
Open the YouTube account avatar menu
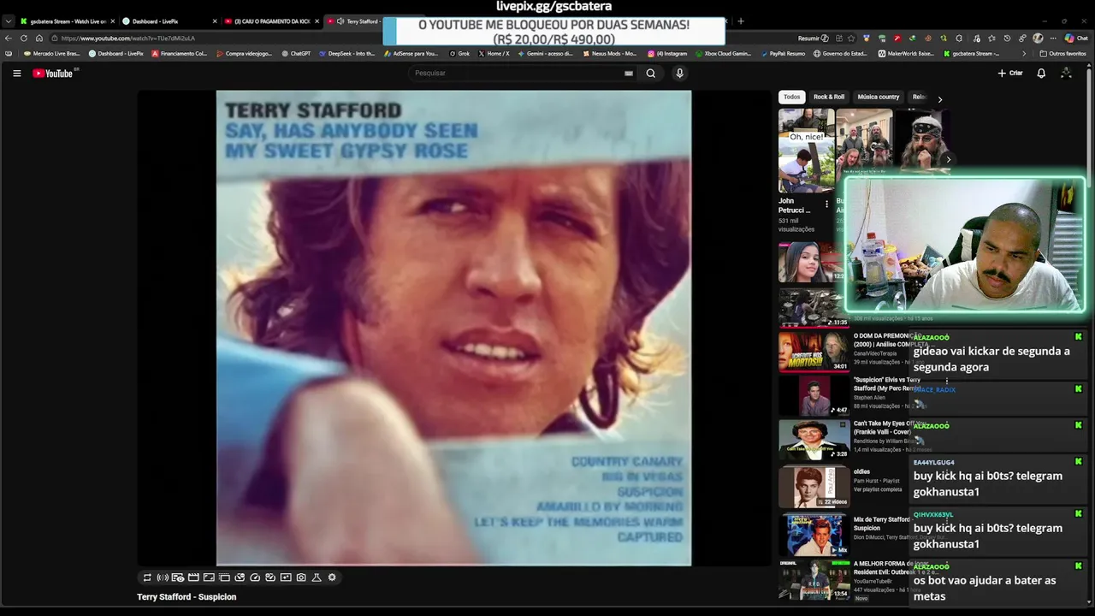coord(1066,74)
